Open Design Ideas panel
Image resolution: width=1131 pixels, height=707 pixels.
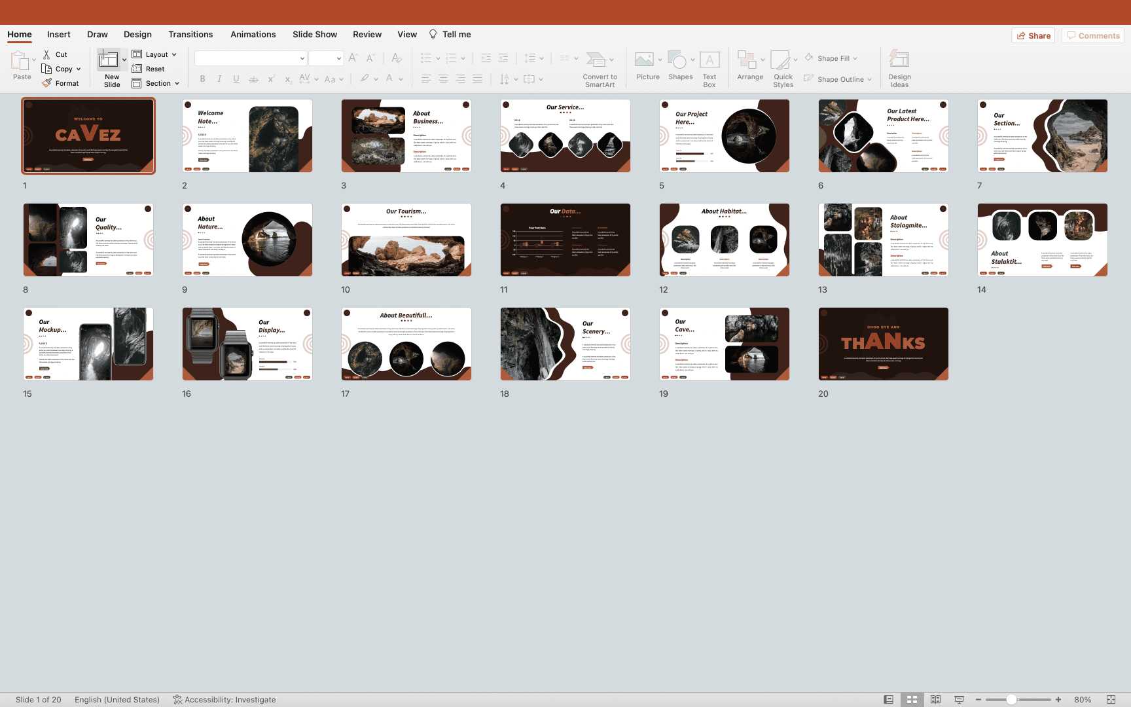tap(899, 61)
